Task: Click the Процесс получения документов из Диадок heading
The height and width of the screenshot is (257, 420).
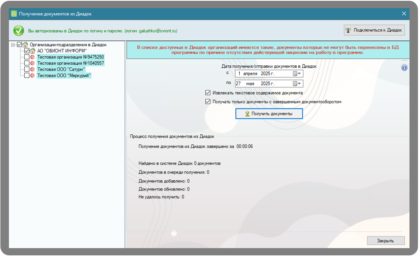Action: [172, 136]
